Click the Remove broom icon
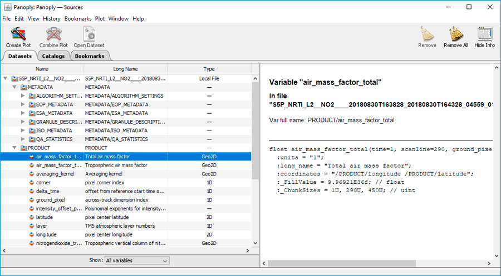 (x=427, y=34)
